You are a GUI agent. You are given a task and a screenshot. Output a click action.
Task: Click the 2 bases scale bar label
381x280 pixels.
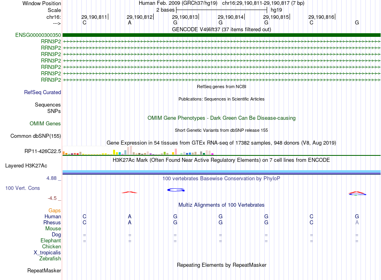(x=165, y=10)
